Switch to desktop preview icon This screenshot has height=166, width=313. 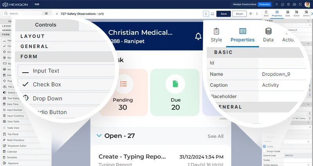tap(212, 14)
